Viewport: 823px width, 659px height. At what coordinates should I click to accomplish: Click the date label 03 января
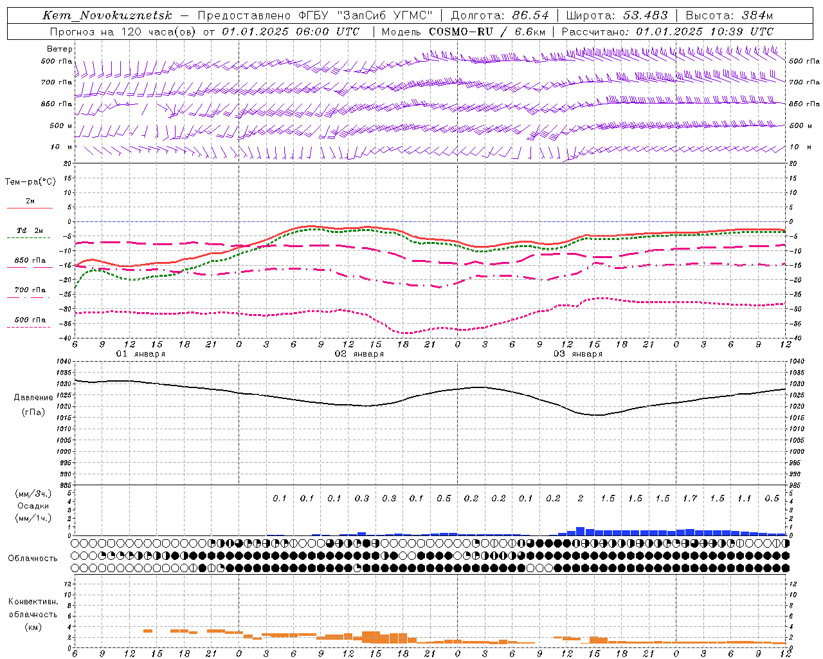pyautogui.click(x=578, y=354)
